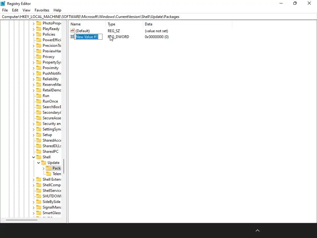Viewport: 317px width, 238px height.
Task: Open the Edit menu
Action: pos(15,10)
